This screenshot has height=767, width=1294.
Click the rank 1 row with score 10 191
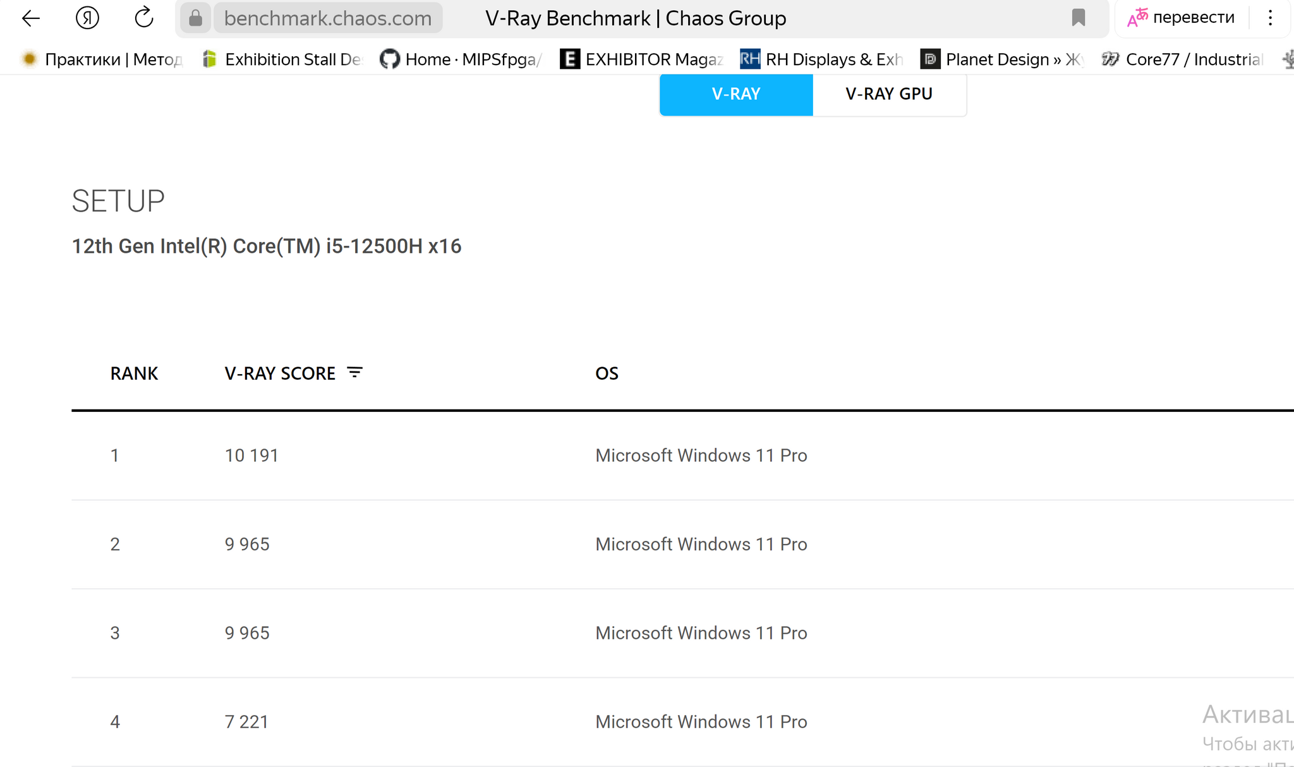click(251, 456)
